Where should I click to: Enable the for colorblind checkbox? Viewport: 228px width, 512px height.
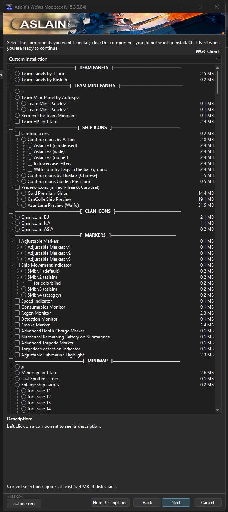(x=30, y=283)
